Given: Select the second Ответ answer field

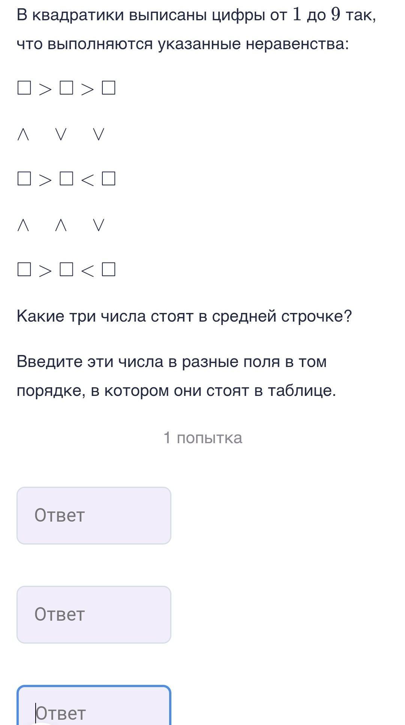Looking at the screenshot, I should click(x=94, y=615).
